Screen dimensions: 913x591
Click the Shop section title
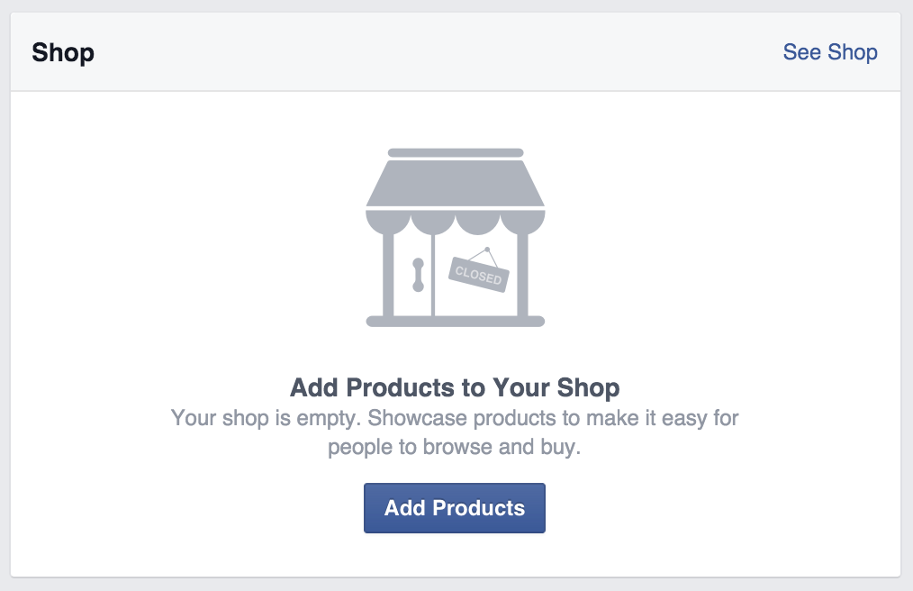63,52
